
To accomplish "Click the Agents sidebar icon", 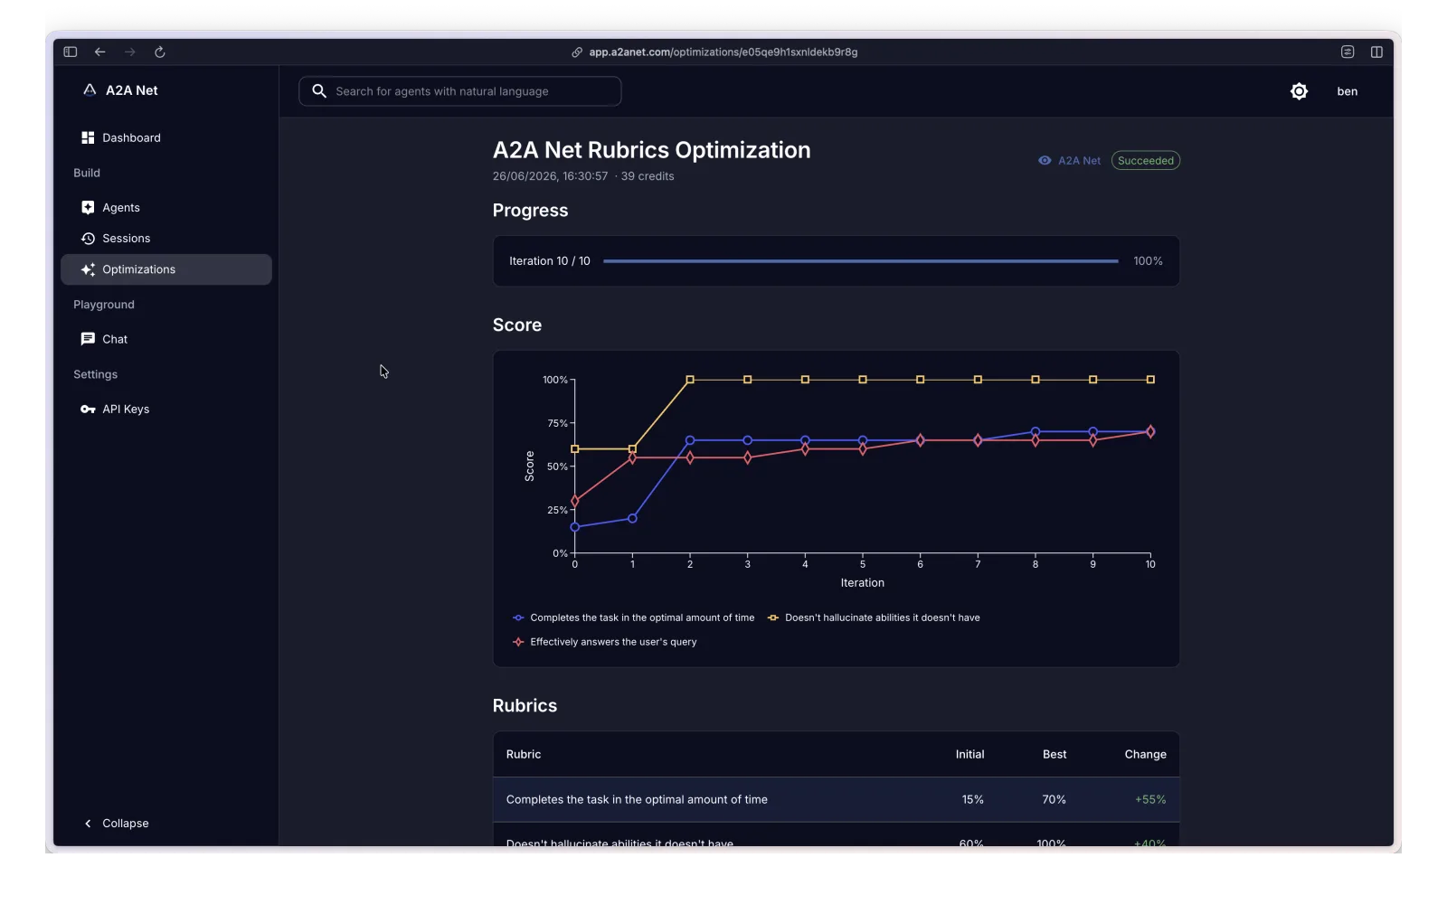I will [x=88, y=208].
